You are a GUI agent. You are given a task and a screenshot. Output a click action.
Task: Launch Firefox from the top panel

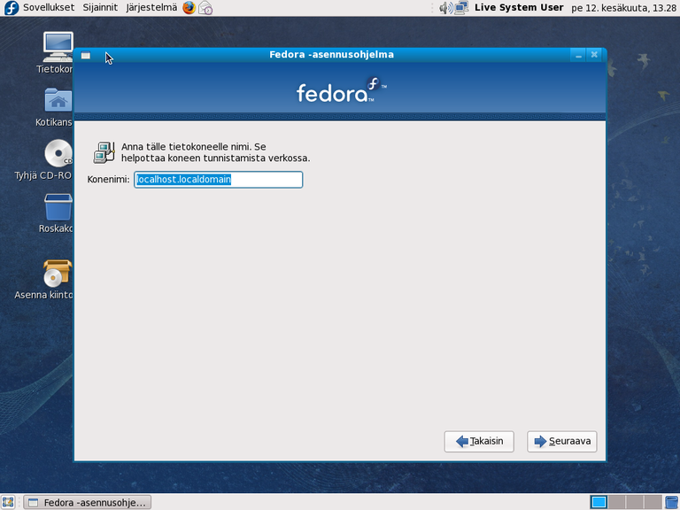[189, 8]
